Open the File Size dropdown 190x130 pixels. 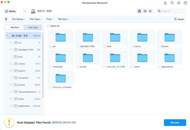pos(64,19)
